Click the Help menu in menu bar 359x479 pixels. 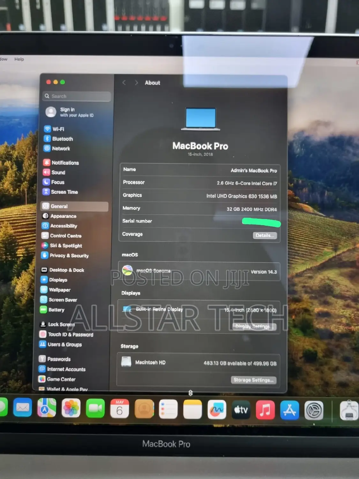click(x=19, y=59)
